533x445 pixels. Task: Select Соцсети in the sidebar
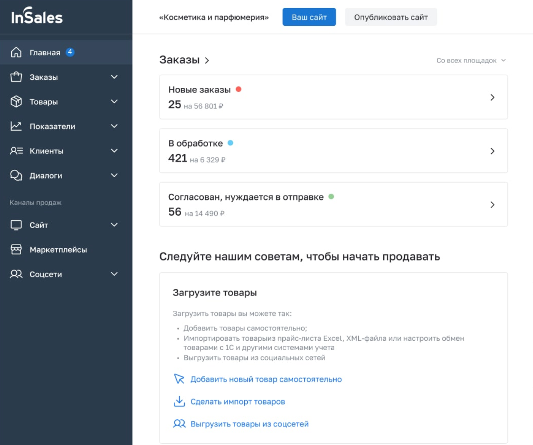tap(66, 274)
